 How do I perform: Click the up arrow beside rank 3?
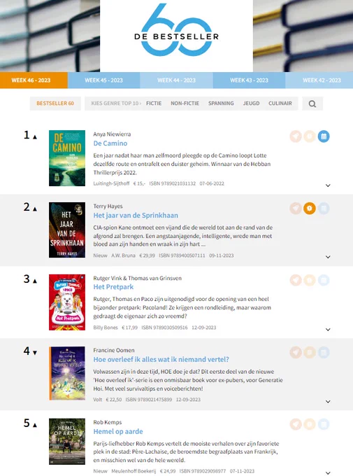click(x=35, y=281)
